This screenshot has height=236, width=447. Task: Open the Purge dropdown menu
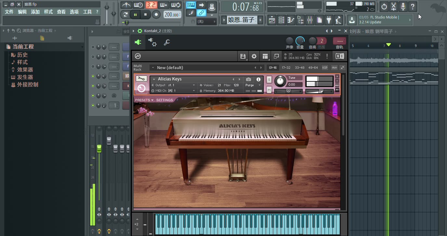click(253, 85)
